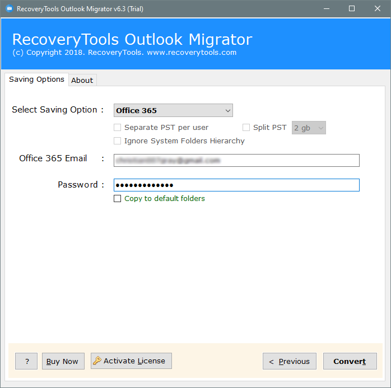
Task: Open help with the question mark button
Action: pos(26,361)
